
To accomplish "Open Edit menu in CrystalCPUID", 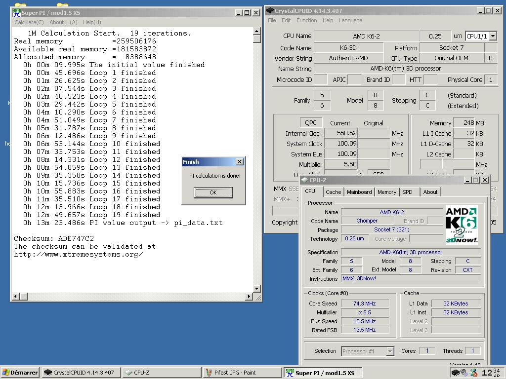I will click(x=286, y=20).
